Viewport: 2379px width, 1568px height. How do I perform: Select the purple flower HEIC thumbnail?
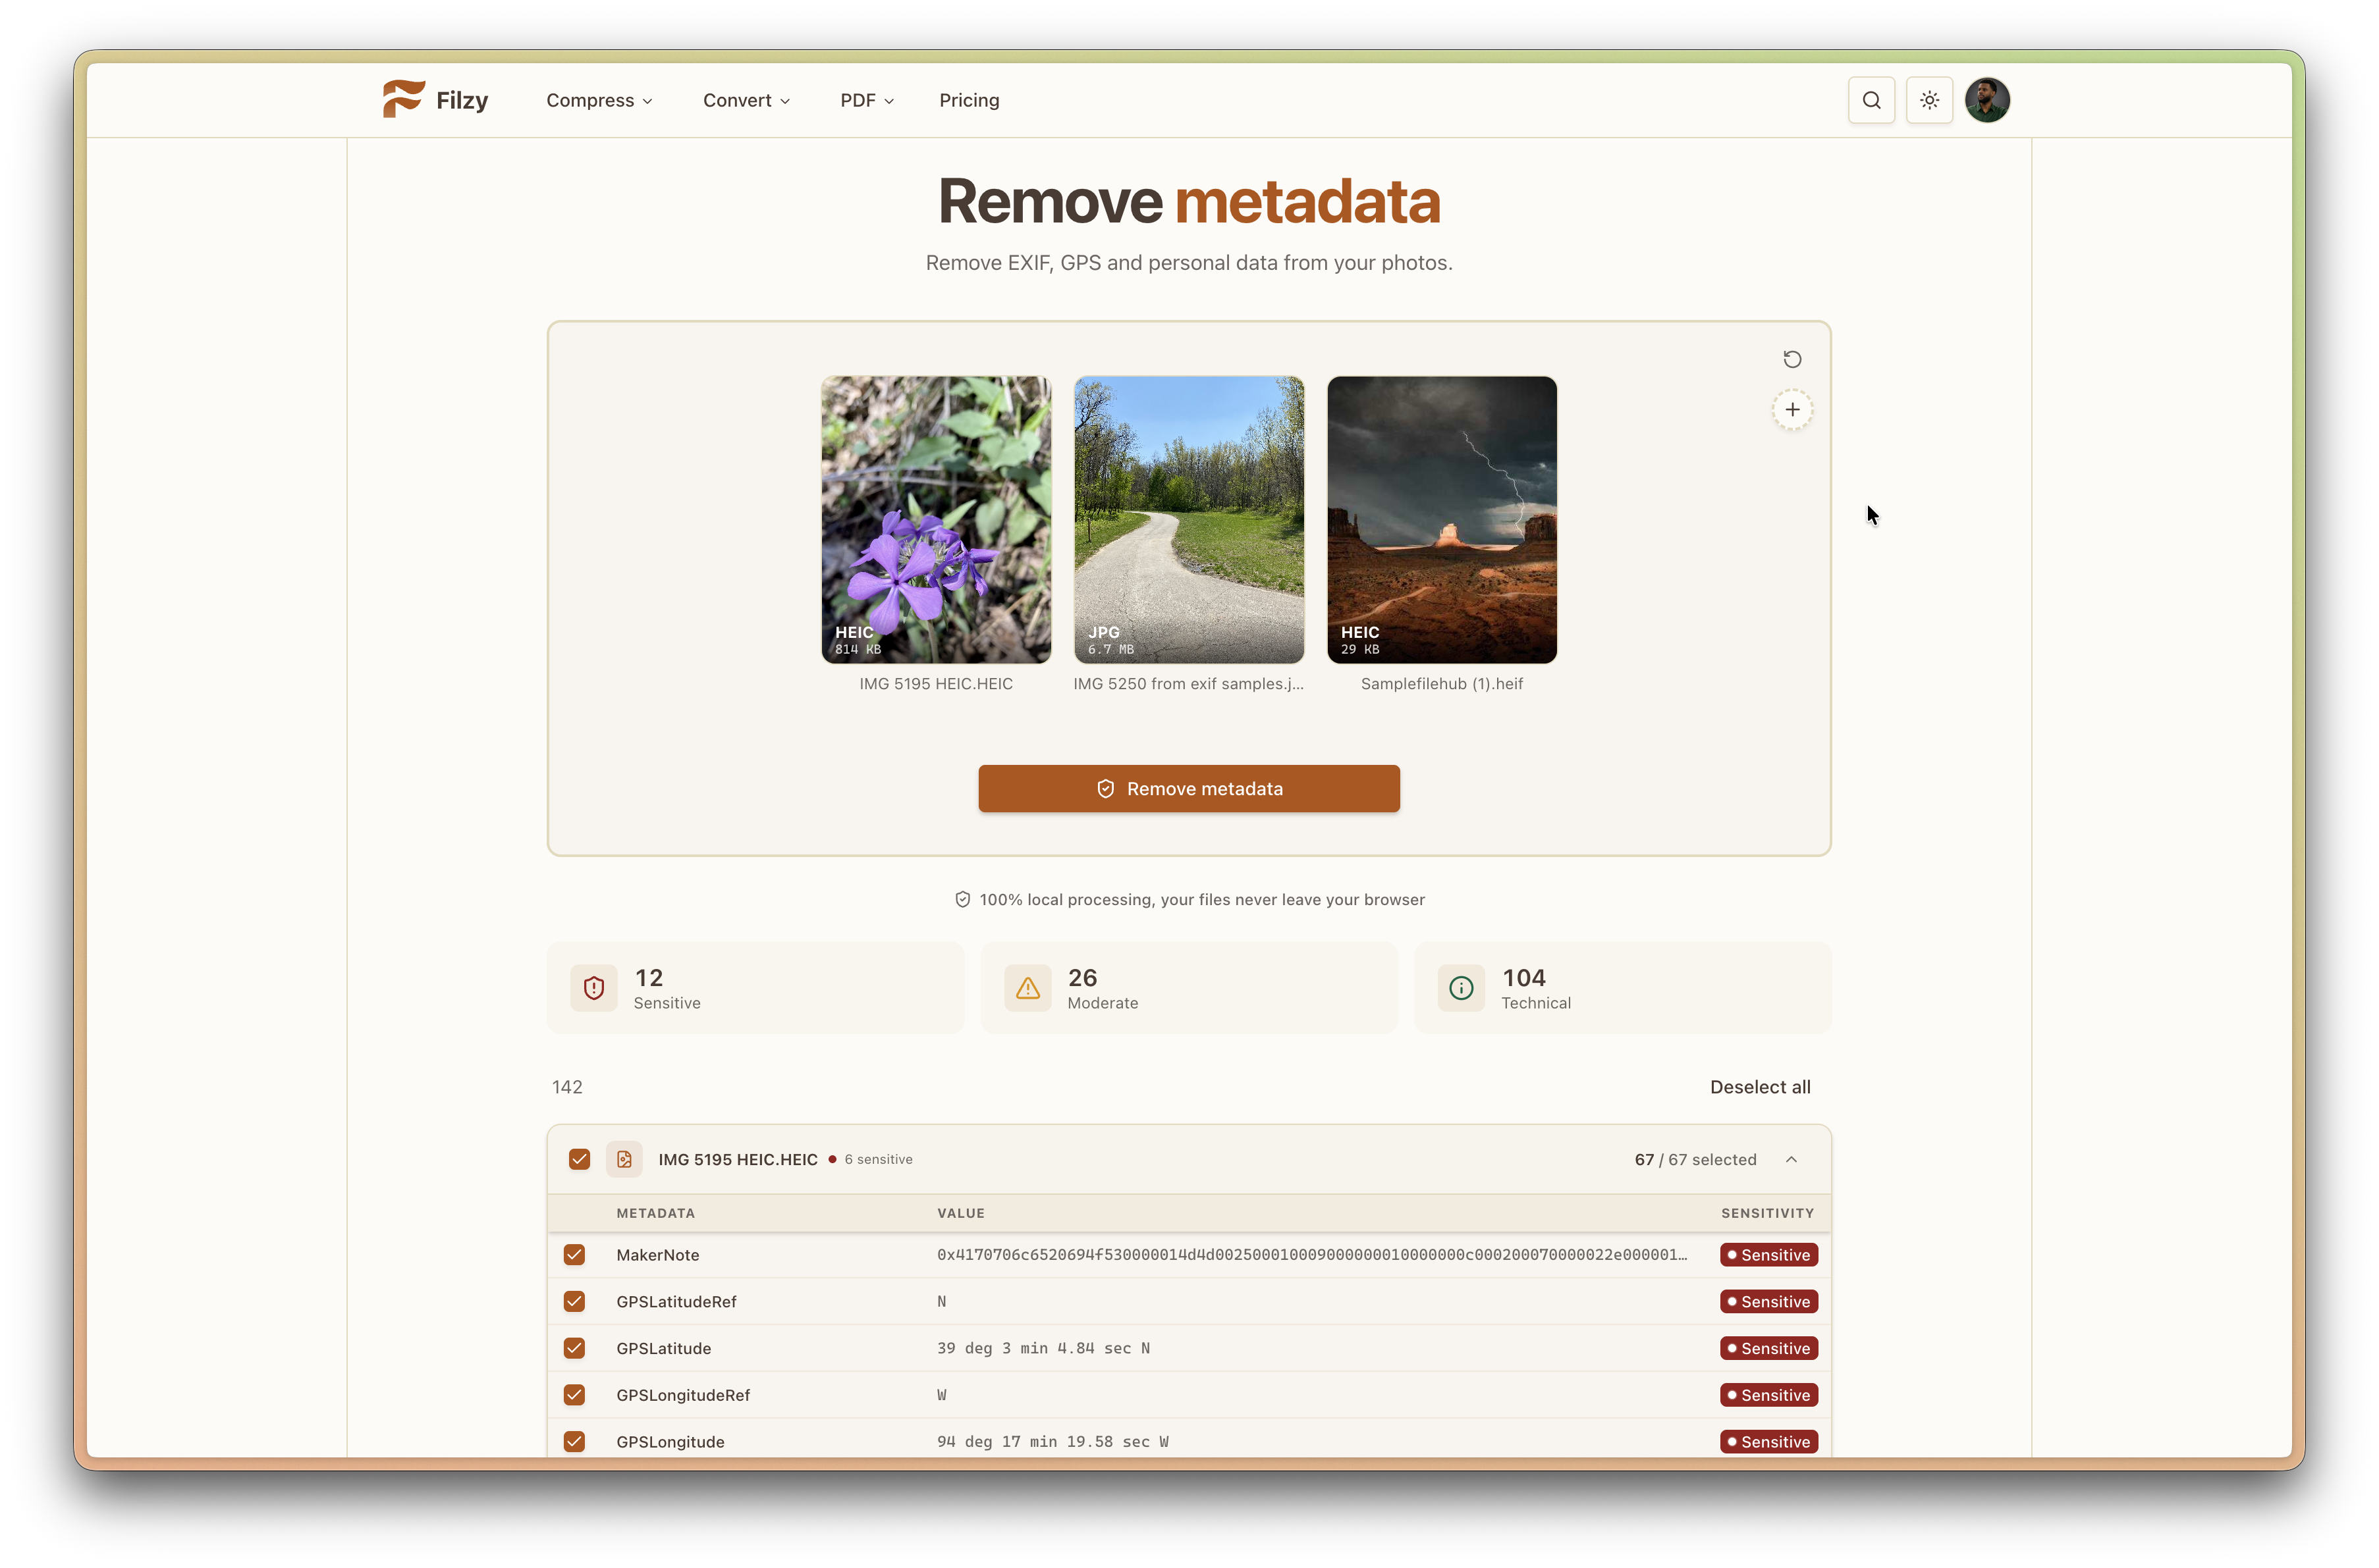pos(935,519)
